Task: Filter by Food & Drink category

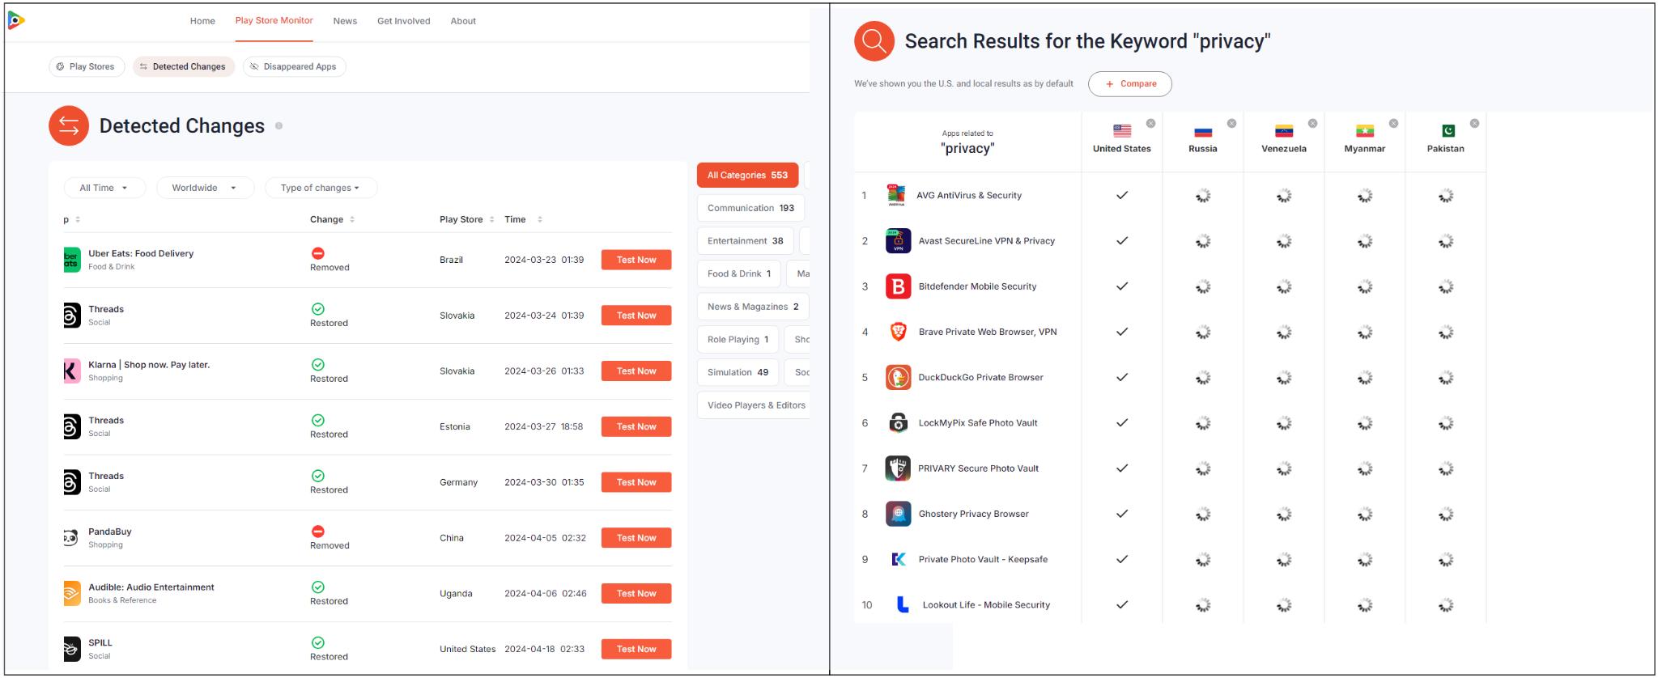Action: (x=738, y=273)
